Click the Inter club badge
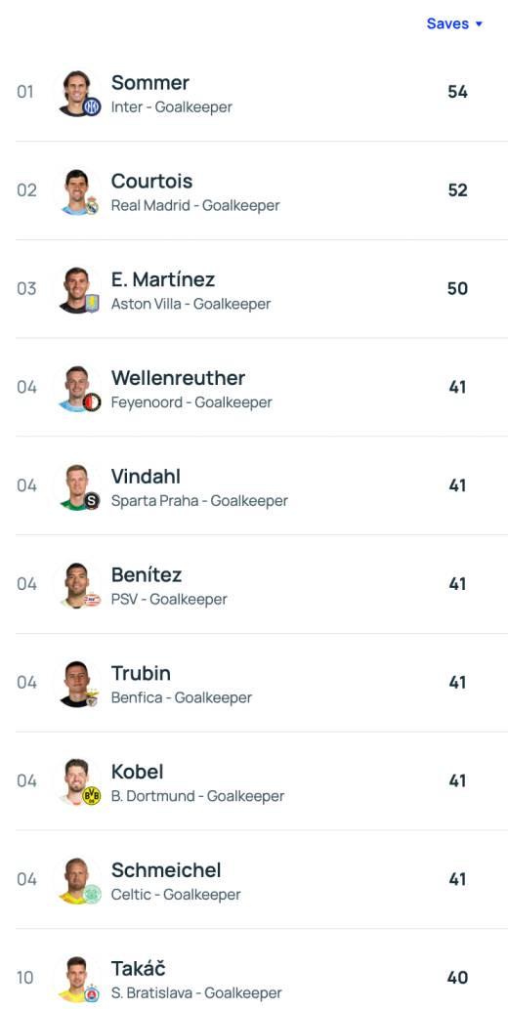Viewport: 508px width, 1009px height. (92, 106)
